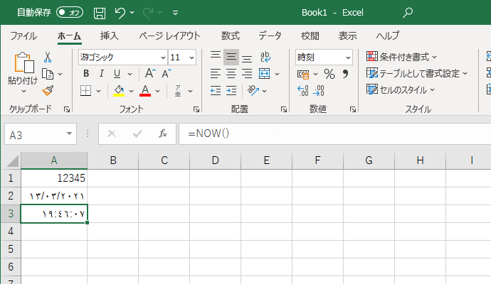Increase font size with larger A icon

pos(149,74)
